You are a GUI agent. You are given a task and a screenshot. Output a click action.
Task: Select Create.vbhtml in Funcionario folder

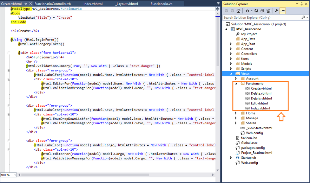(x=261, y=88)
